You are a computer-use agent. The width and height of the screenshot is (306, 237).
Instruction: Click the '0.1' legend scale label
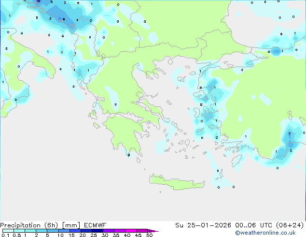5,235
